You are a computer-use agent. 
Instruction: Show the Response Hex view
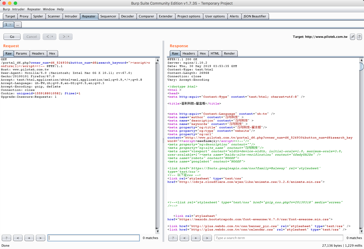(x=203, y=53)
